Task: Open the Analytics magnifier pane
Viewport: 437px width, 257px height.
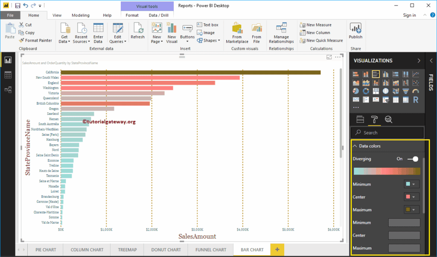Action: click(x=388, y=120)
